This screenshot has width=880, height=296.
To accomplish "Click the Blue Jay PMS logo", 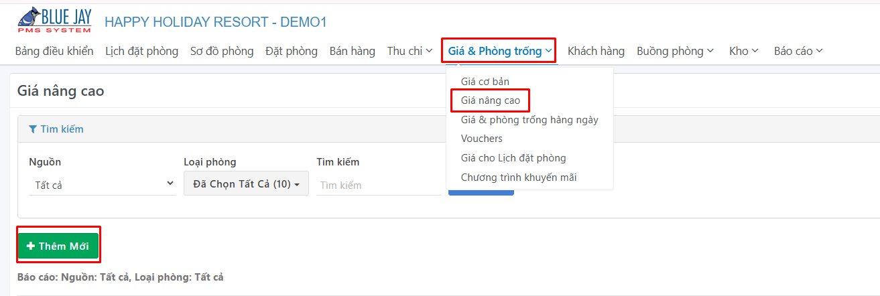I will pos(55,21).
